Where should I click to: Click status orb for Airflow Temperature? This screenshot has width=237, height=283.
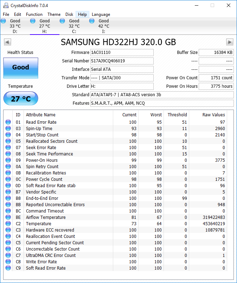point(8,217)
